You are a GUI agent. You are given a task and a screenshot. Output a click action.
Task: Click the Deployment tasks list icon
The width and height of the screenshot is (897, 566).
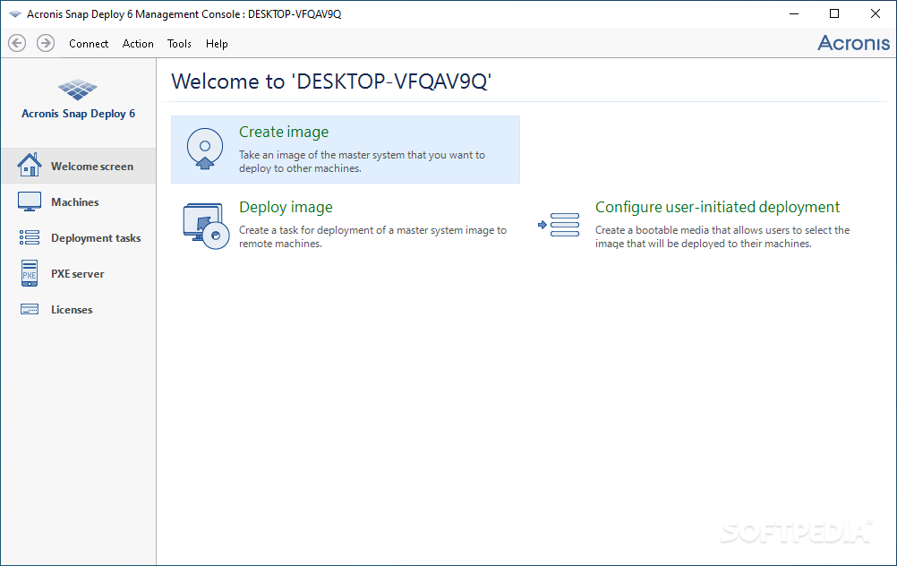pos(30,237)
